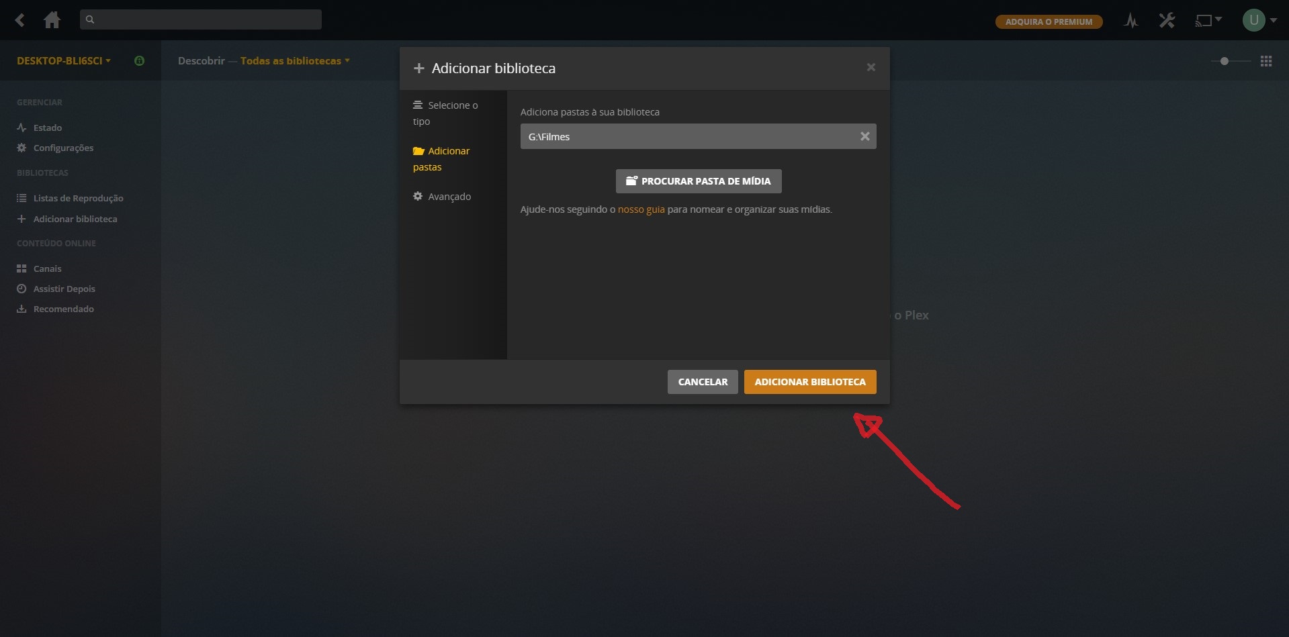
Task: Click the Estado activity icon
Action: tap(21, 128)
